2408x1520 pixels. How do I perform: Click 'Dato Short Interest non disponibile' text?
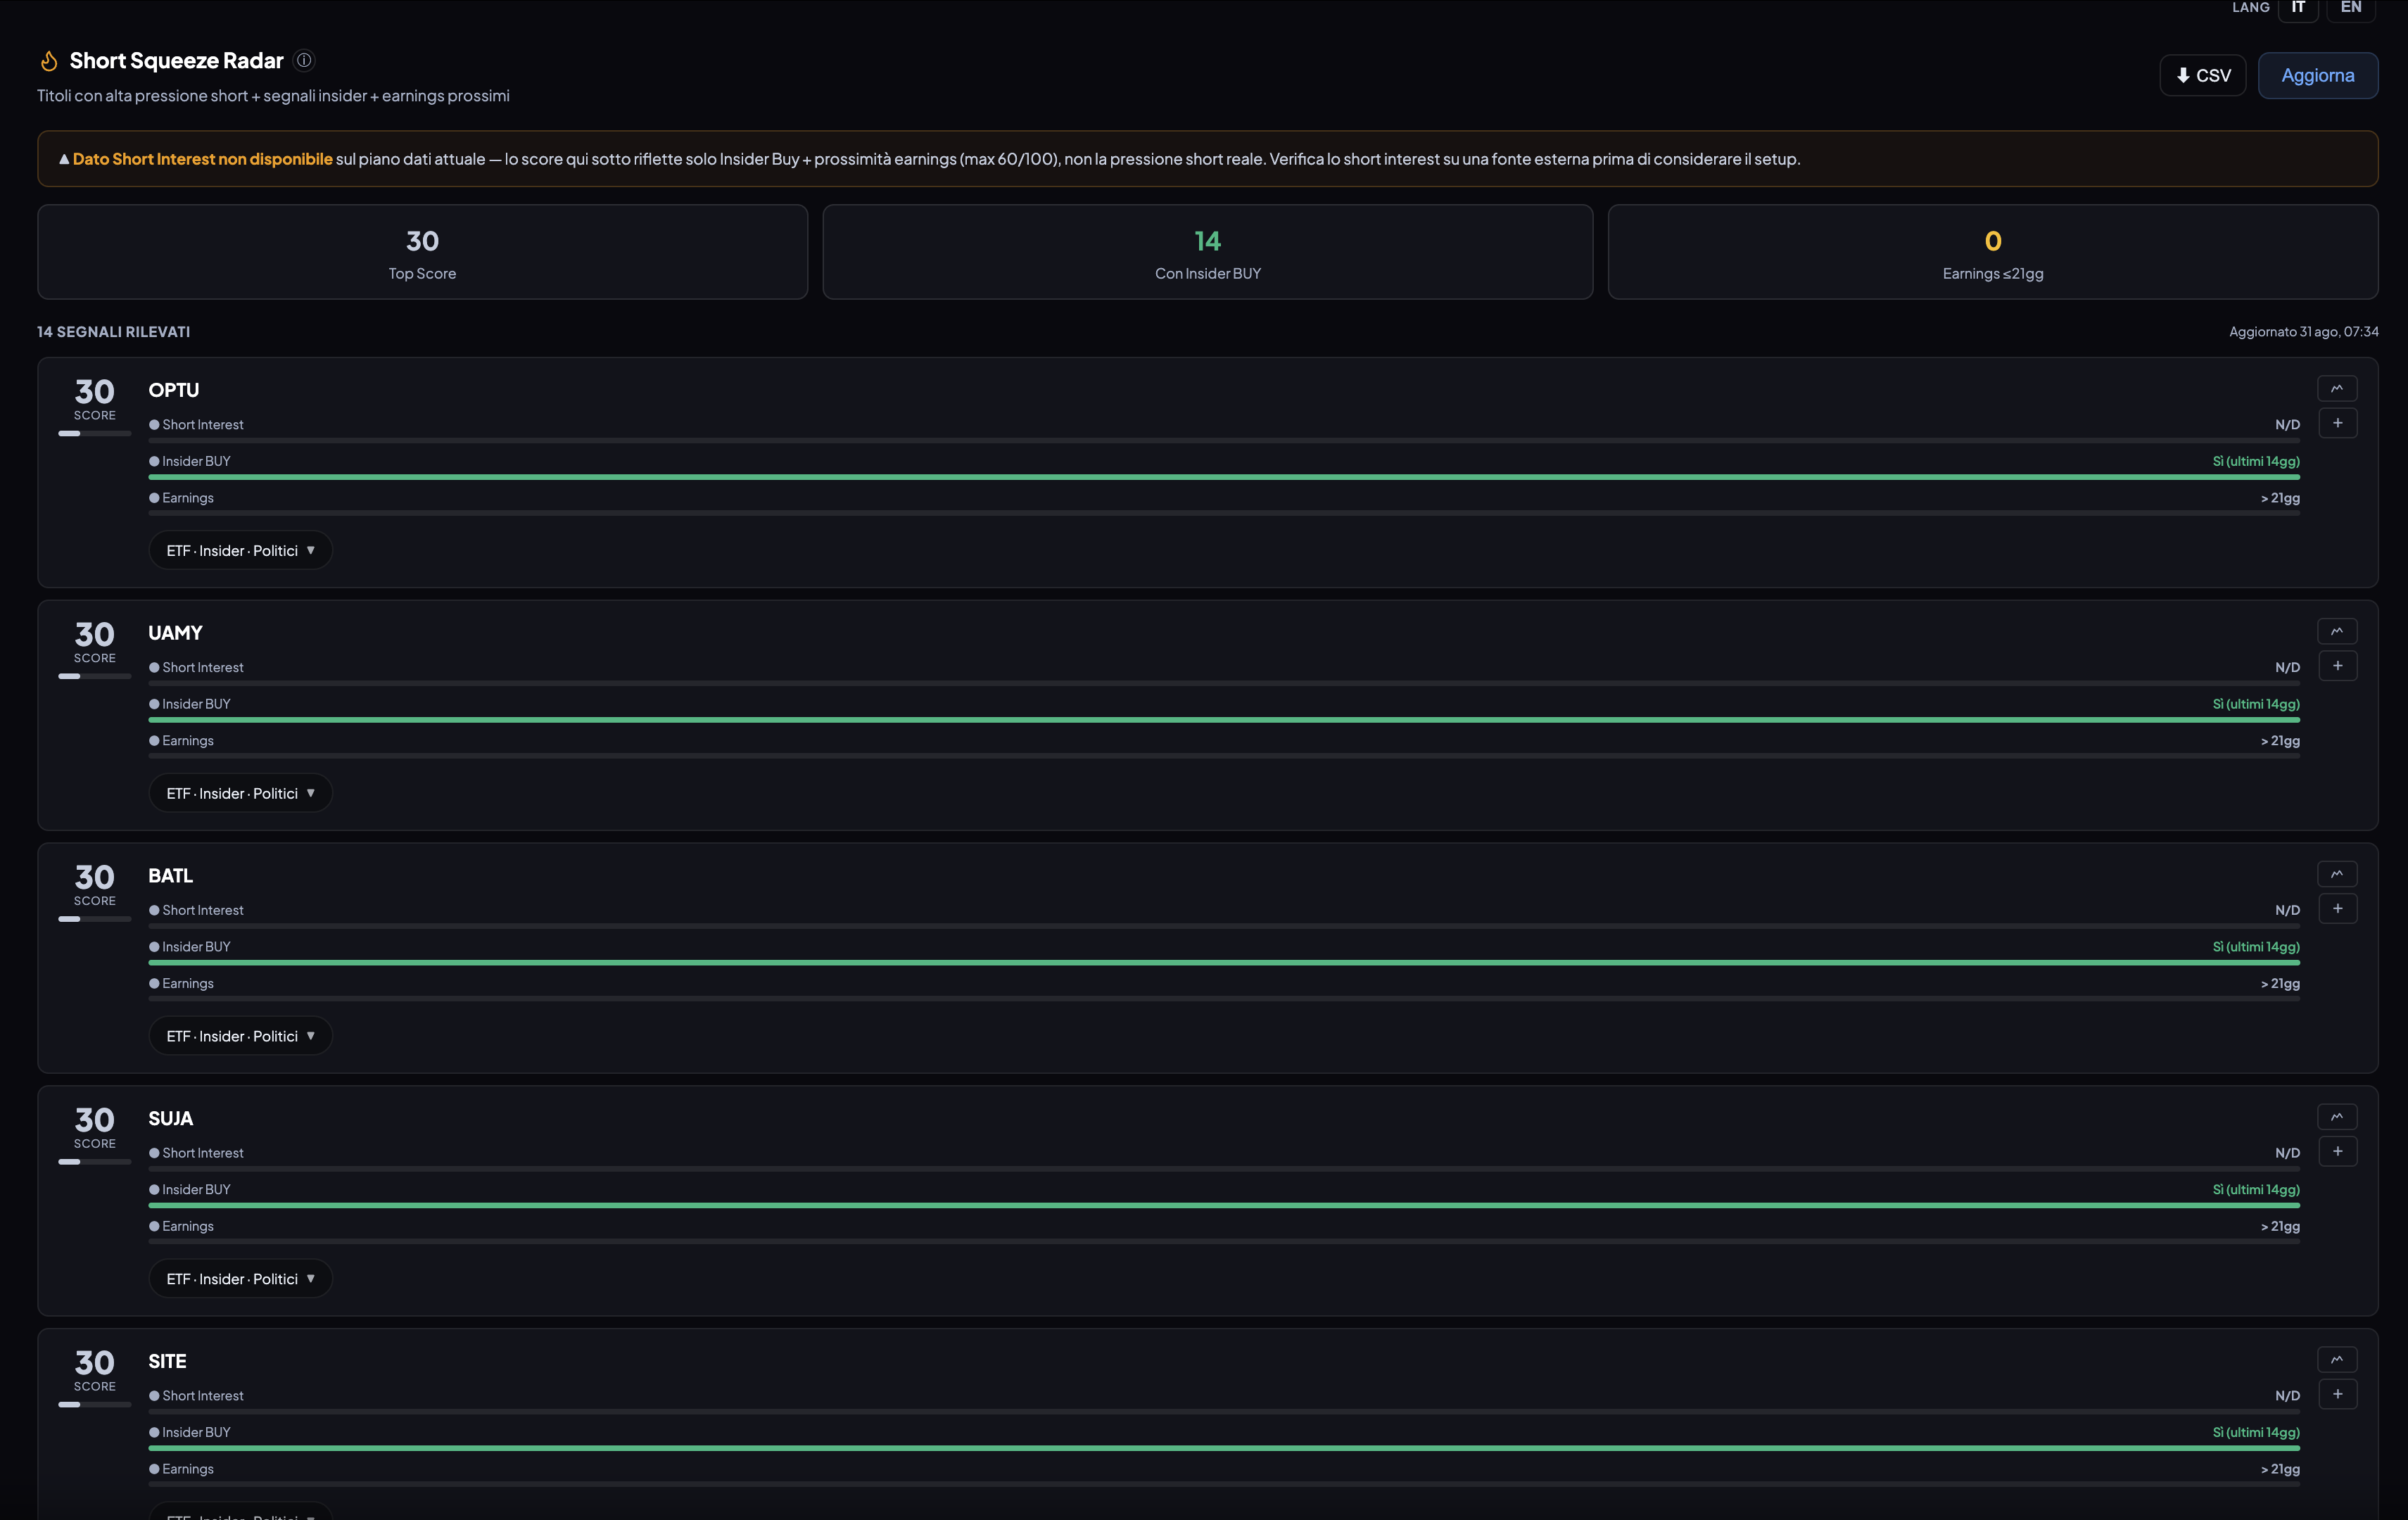(x=202, y=159)
